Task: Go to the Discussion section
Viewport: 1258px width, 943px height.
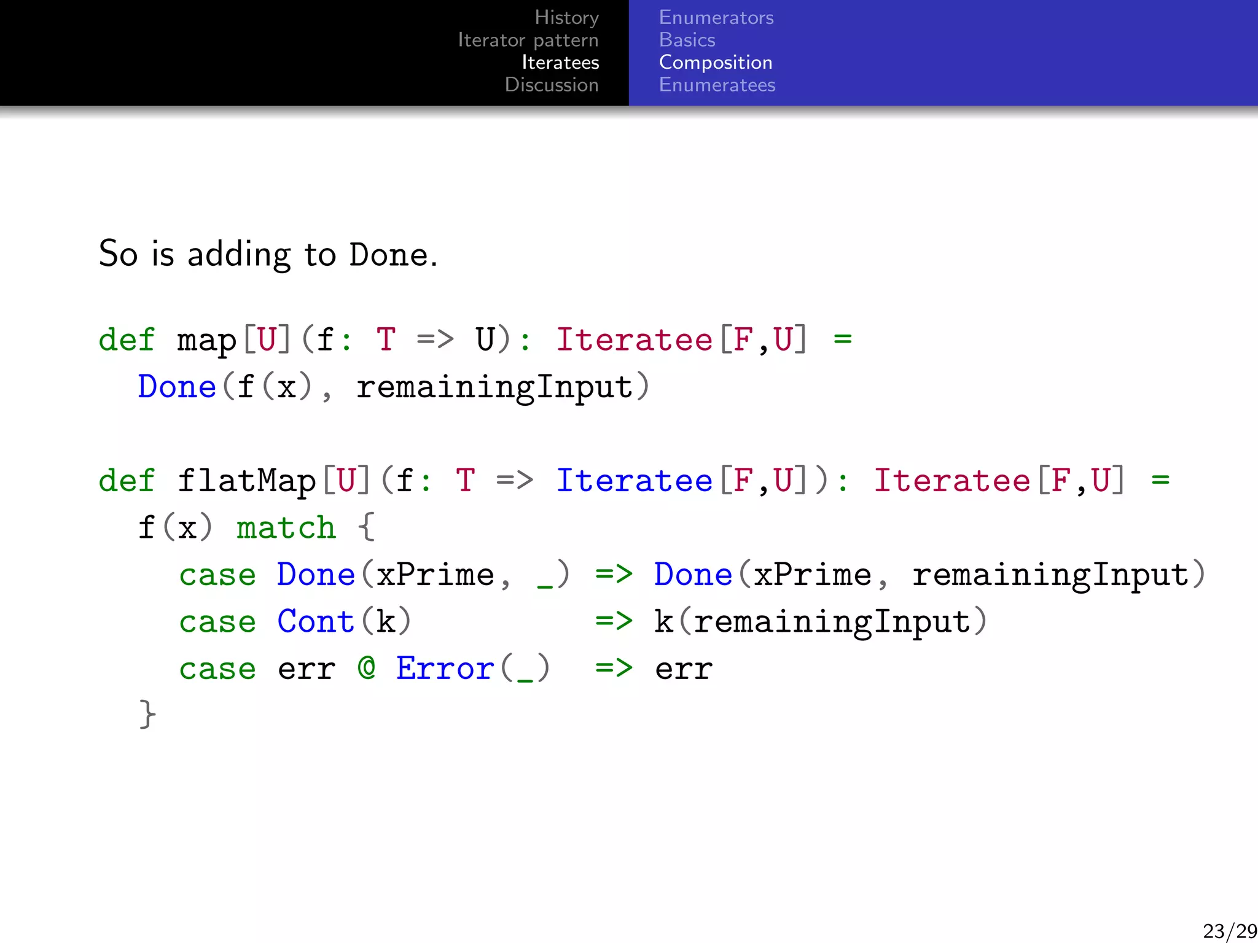Action: tap(552, 85)
